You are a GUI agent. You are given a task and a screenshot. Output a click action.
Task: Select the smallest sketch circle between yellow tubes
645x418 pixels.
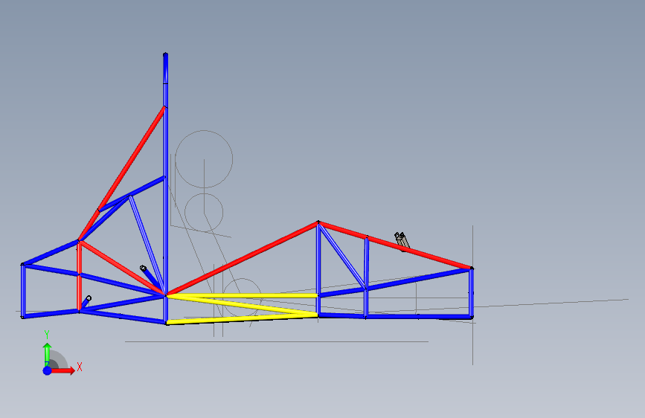pos(243,297)
